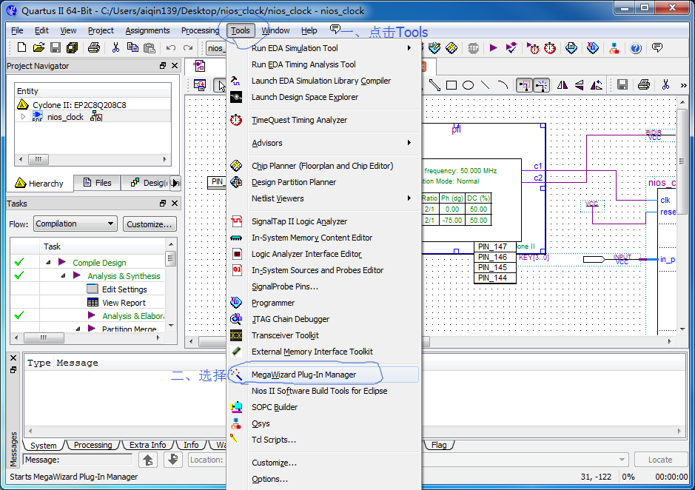Click Edit Settings task row
The image size is (695, 490).
(87, 289)
